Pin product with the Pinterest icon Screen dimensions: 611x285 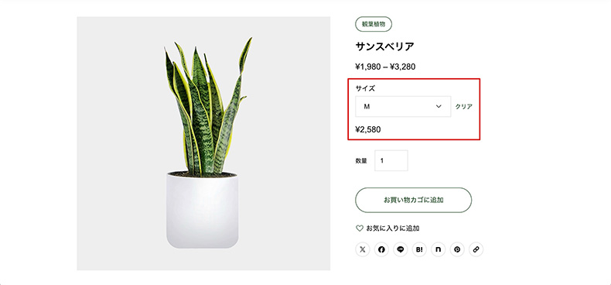pos(457,249)
